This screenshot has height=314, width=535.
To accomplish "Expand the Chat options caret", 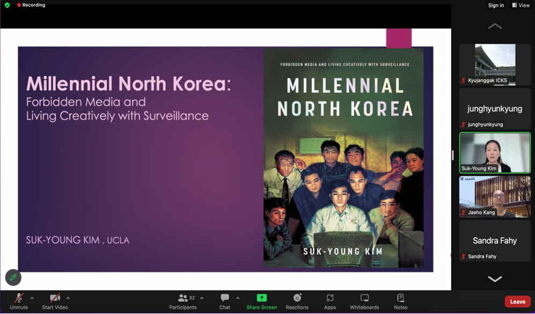I will click(238, 298).
